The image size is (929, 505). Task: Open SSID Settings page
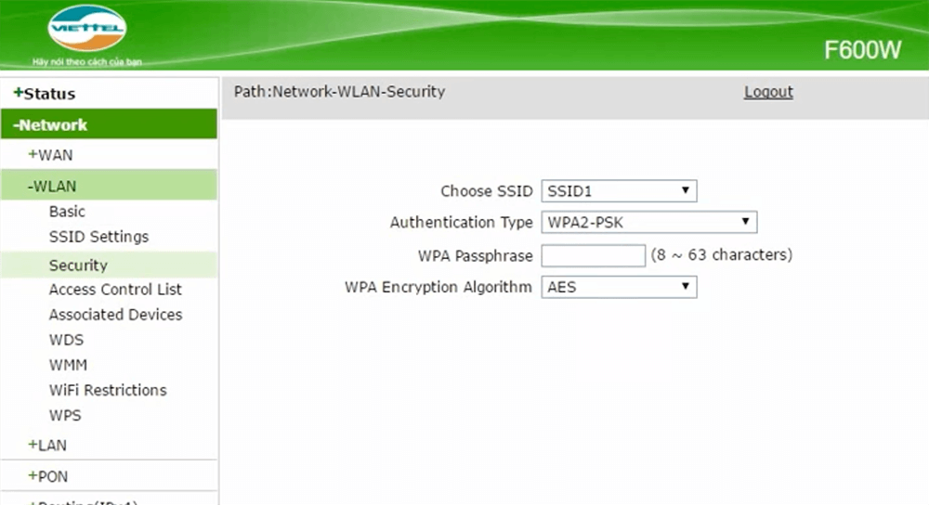click(98, 237)
